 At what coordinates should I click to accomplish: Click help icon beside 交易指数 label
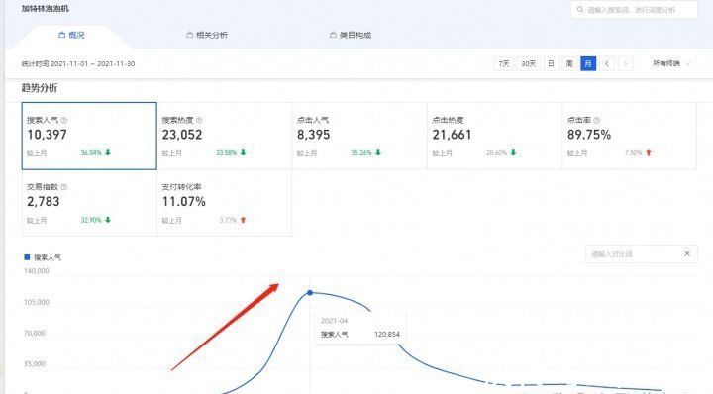click(64, 187)
